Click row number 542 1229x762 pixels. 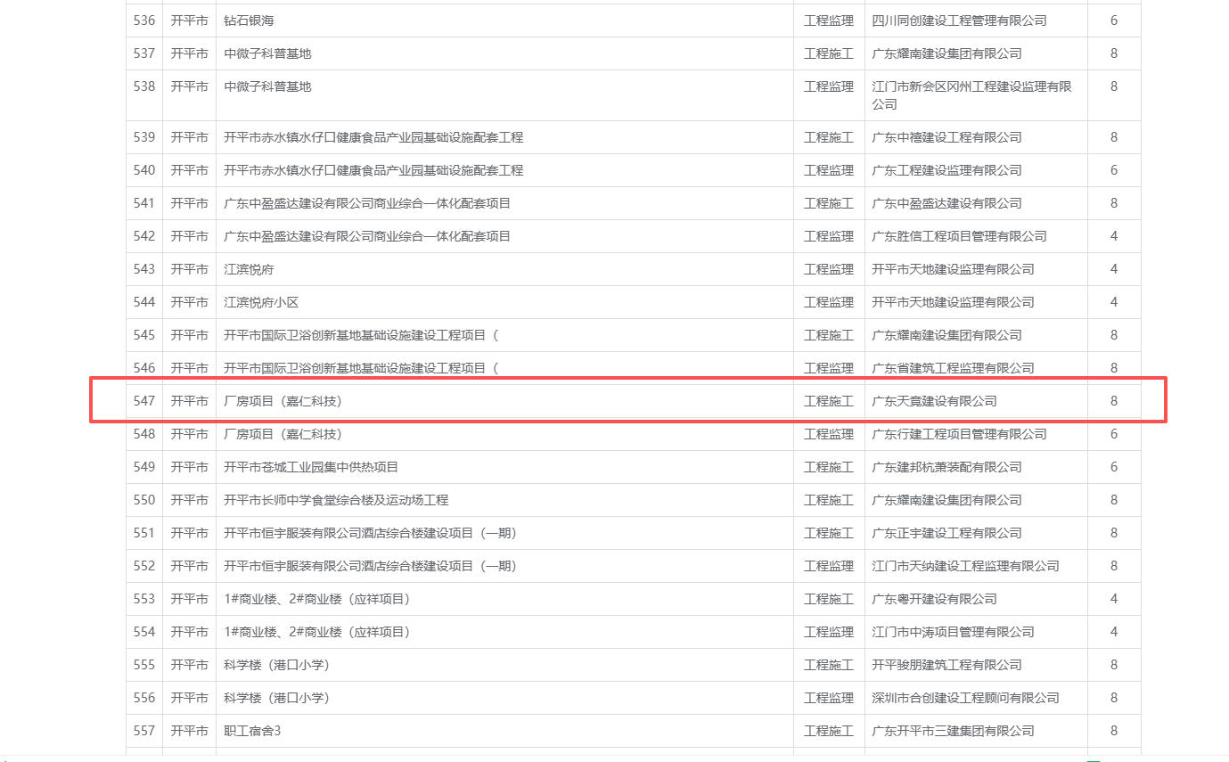click(144, 236)
